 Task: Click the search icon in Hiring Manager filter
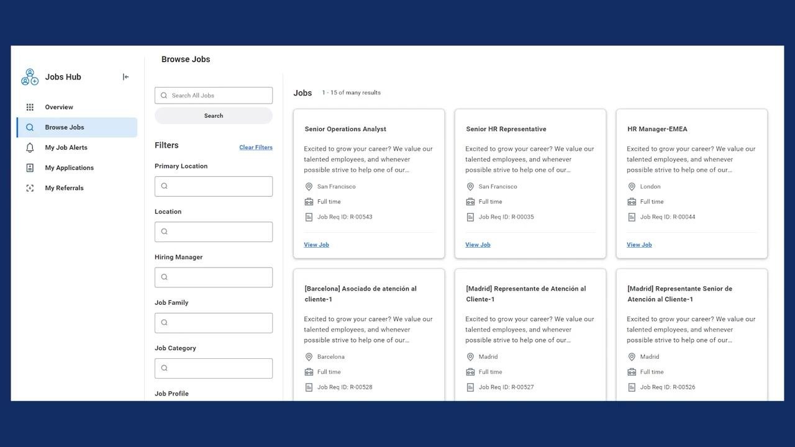165,278
